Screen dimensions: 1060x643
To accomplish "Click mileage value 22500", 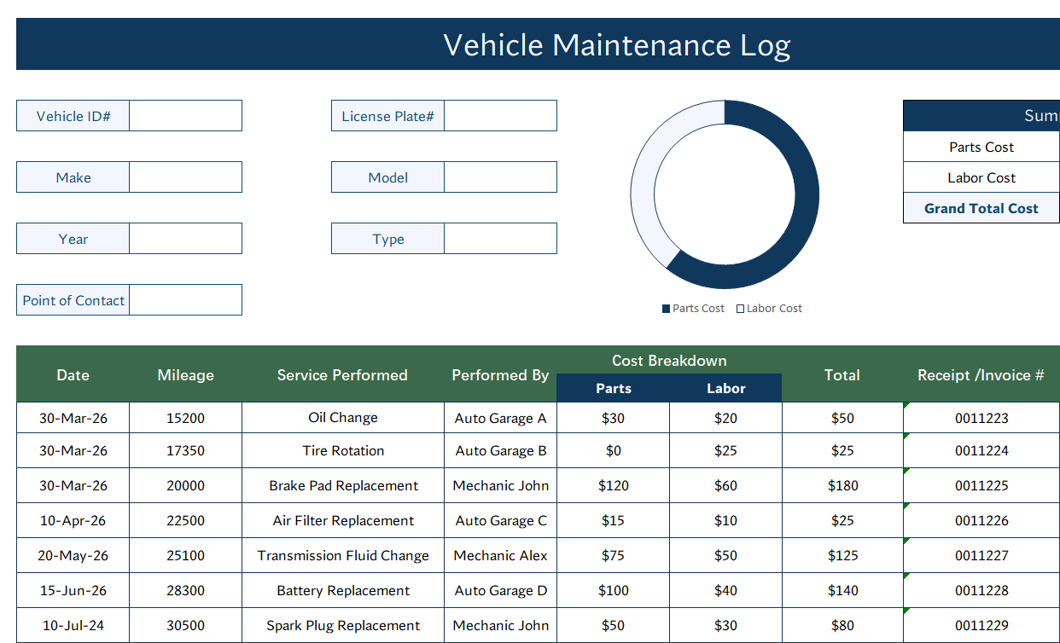I will click(x=186, y=520).
